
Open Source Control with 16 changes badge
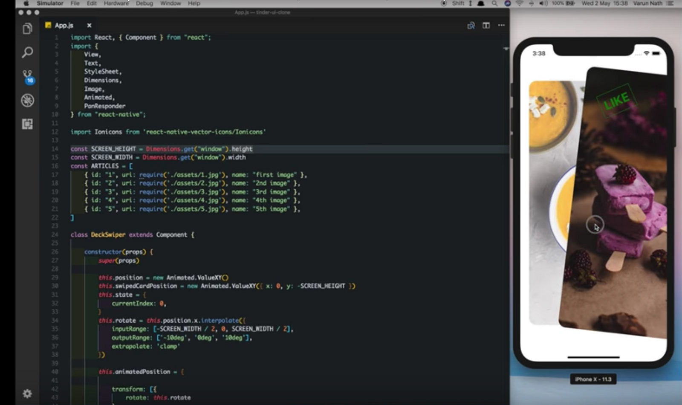point(28,77)
